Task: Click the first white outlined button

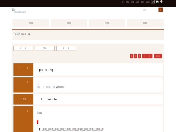Action: tap(23, 48)
